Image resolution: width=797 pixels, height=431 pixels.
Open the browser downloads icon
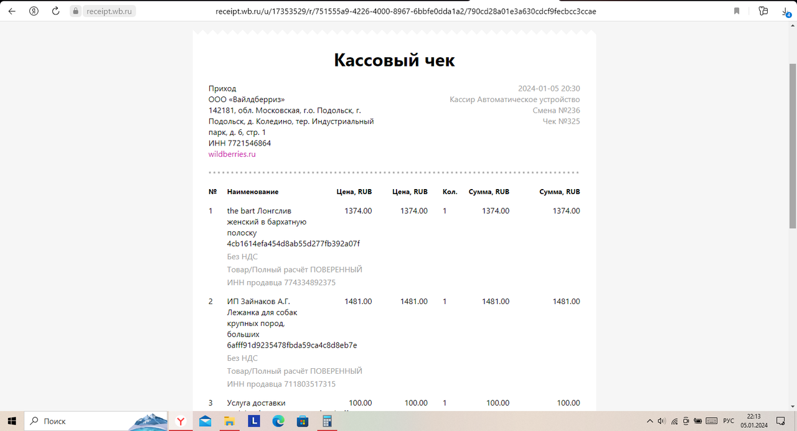pyautogui.click(x=786, y=12)
